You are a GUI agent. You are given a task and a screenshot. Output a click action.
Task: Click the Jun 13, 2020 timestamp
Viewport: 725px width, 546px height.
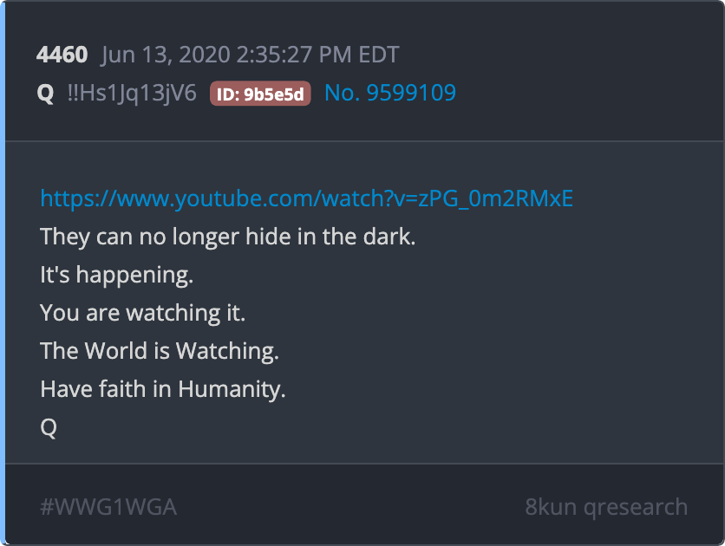(250, 55)
